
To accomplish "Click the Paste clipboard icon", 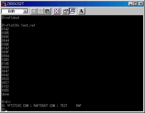I will coord(47,11).
